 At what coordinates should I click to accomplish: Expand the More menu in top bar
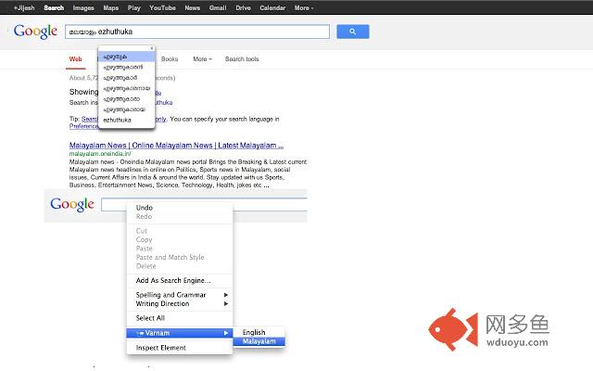[304, 8]
